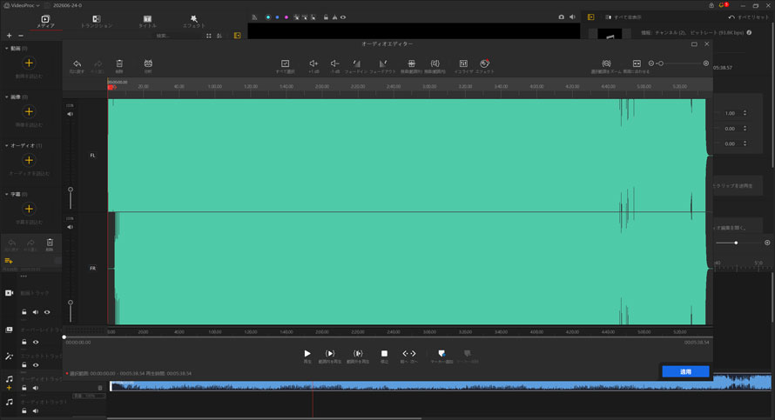Click zoom to selection icon
The width and height of the screenshot is (775, 420).
click(606, 63)
